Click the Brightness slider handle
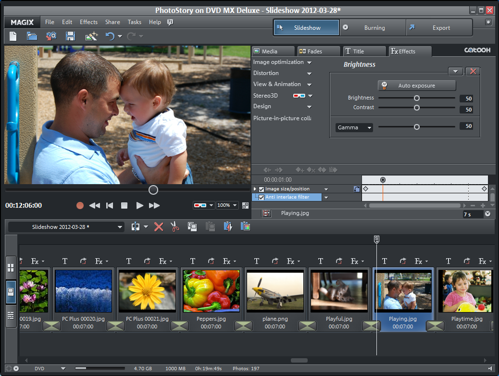Screen dimensions: 499x376 (417, 98)
